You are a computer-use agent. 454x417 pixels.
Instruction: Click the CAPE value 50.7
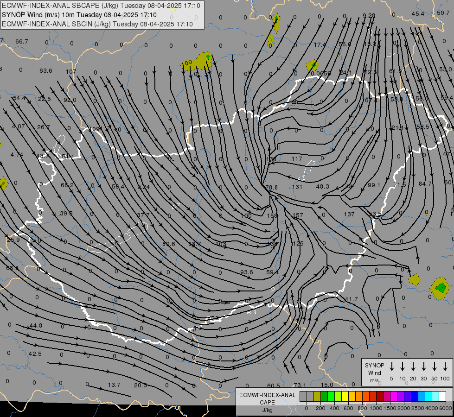[443, 13]
